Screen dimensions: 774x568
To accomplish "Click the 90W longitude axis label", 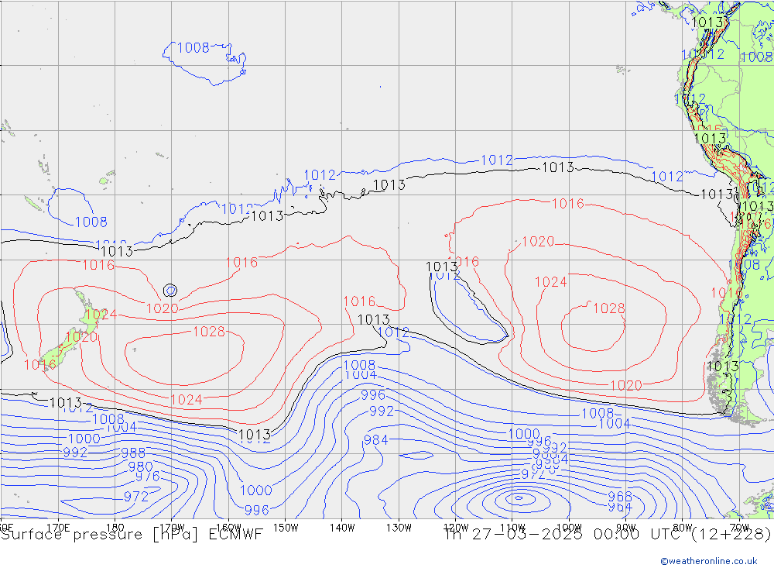I will tap(626, 528).
